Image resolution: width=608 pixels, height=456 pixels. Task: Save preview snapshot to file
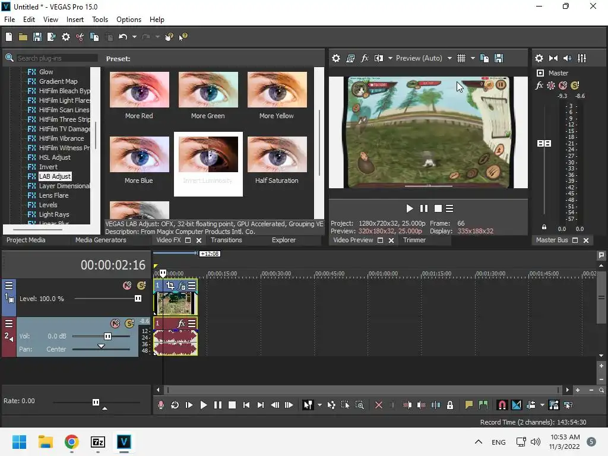(499, 58)
